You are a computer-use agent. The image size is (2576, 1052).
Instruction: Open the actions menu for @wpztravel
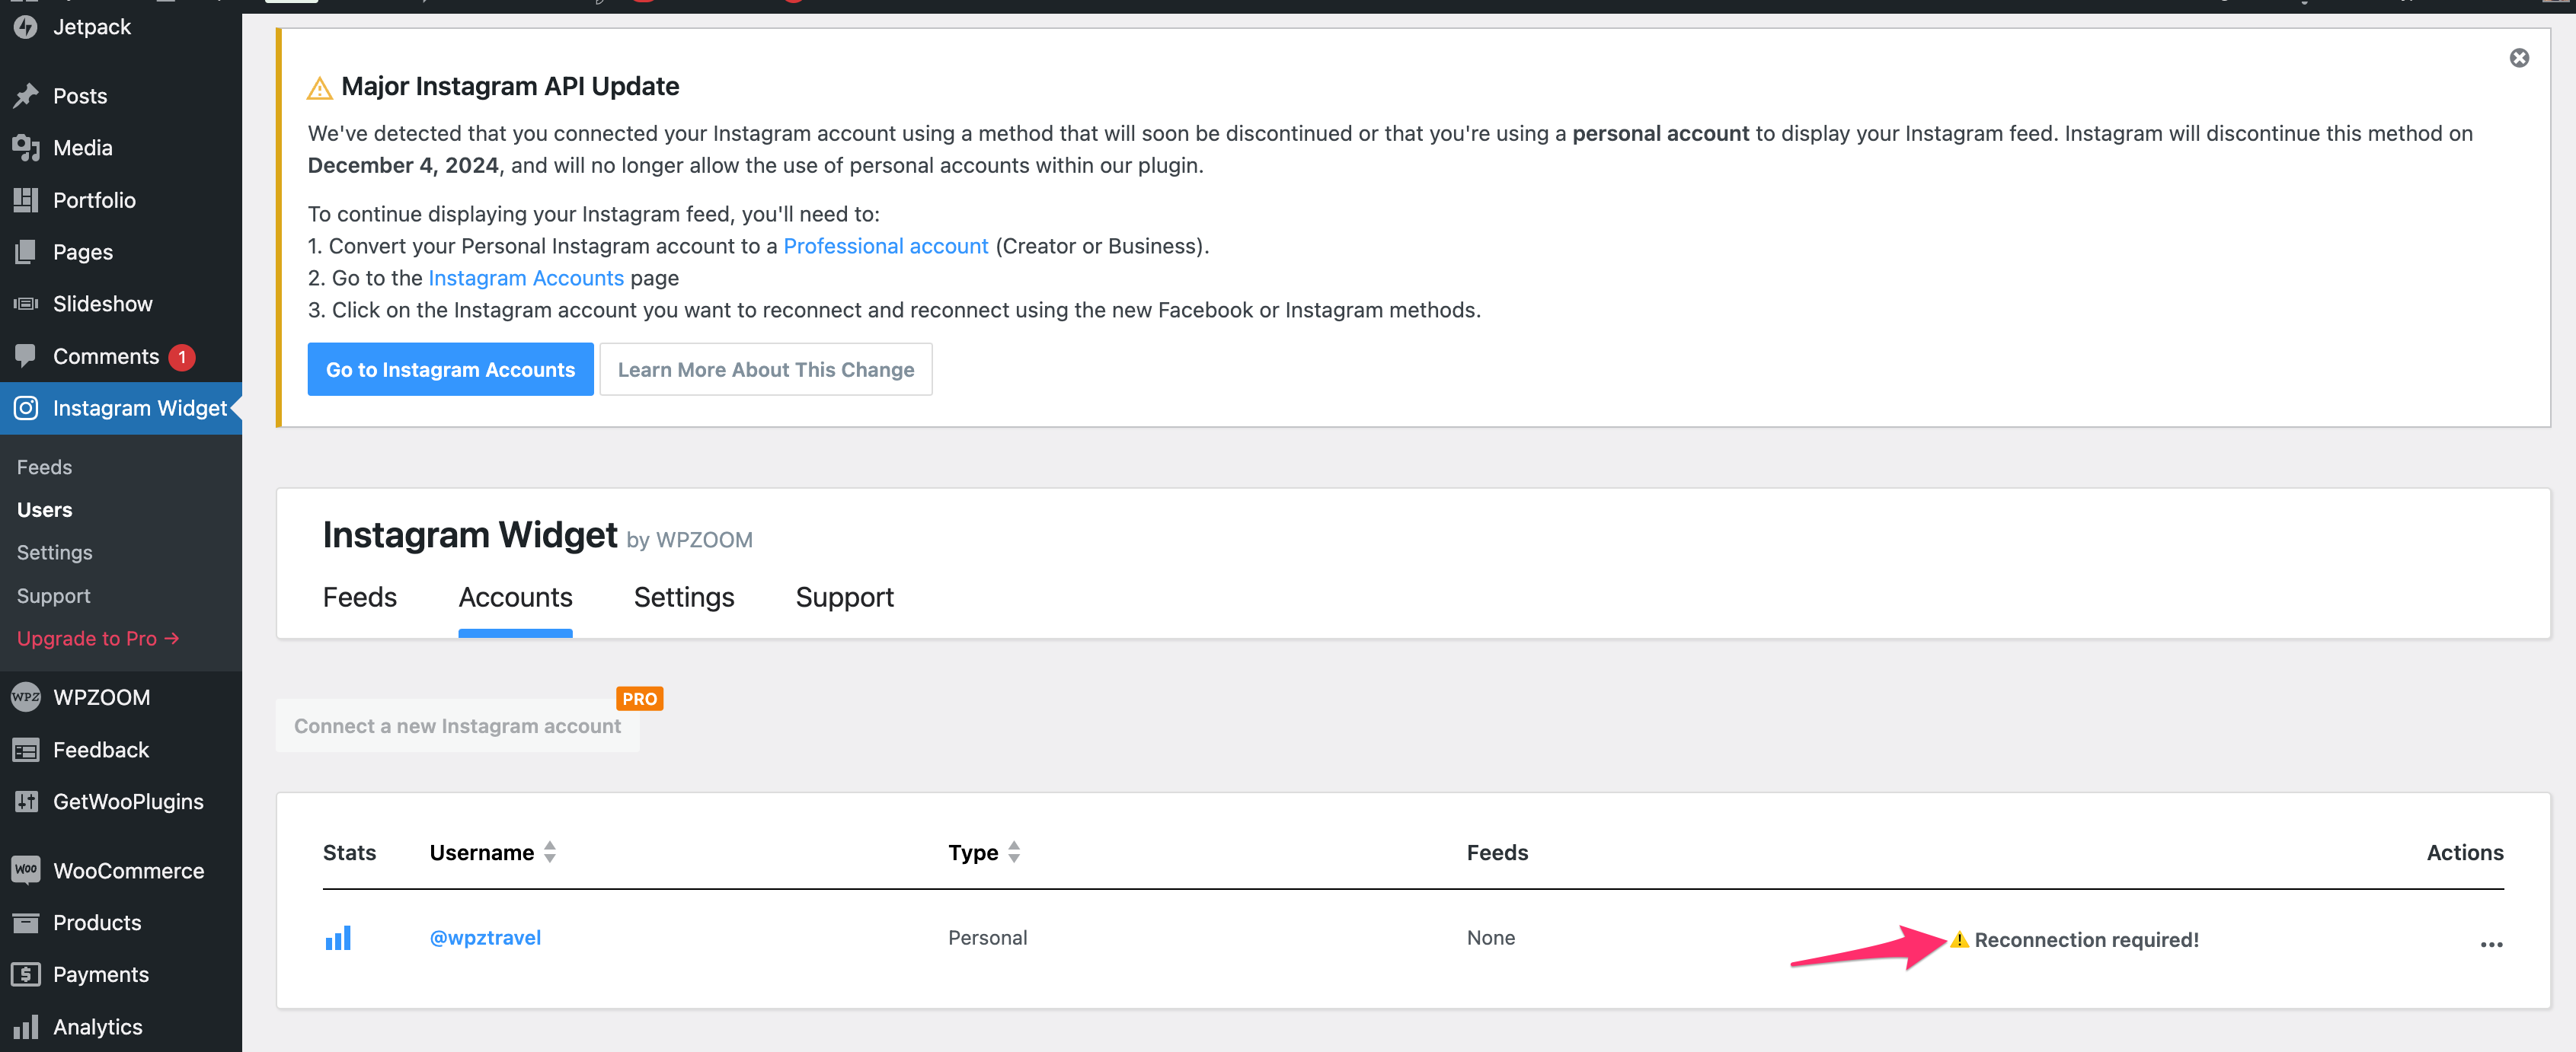pos(2492,944)
